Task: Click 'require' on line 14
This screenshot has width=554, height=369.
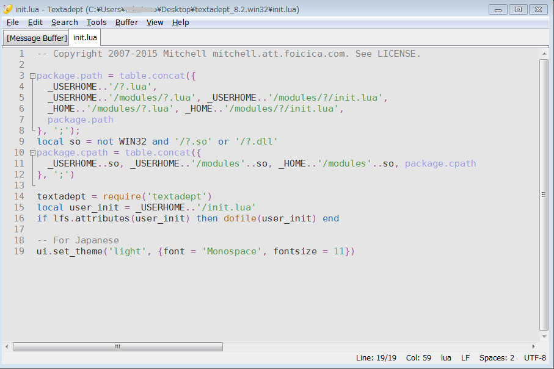Action: [x=122, y=196]
